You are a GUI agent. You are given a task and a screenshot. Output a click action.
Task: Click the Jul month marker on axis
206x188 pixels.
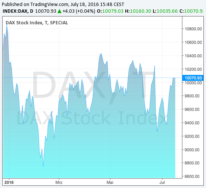pyautogui.click(x=162, y=182)
